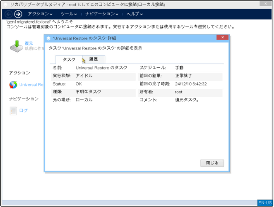Click the schedule value '手動'
Screen dimensions: 274x207
click(179, 68)
